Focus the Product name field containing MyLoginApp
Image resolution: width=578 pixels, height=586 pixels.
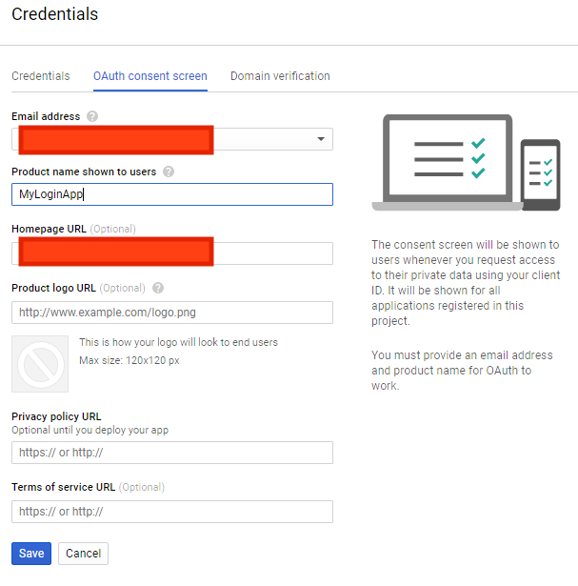(172, 194)
